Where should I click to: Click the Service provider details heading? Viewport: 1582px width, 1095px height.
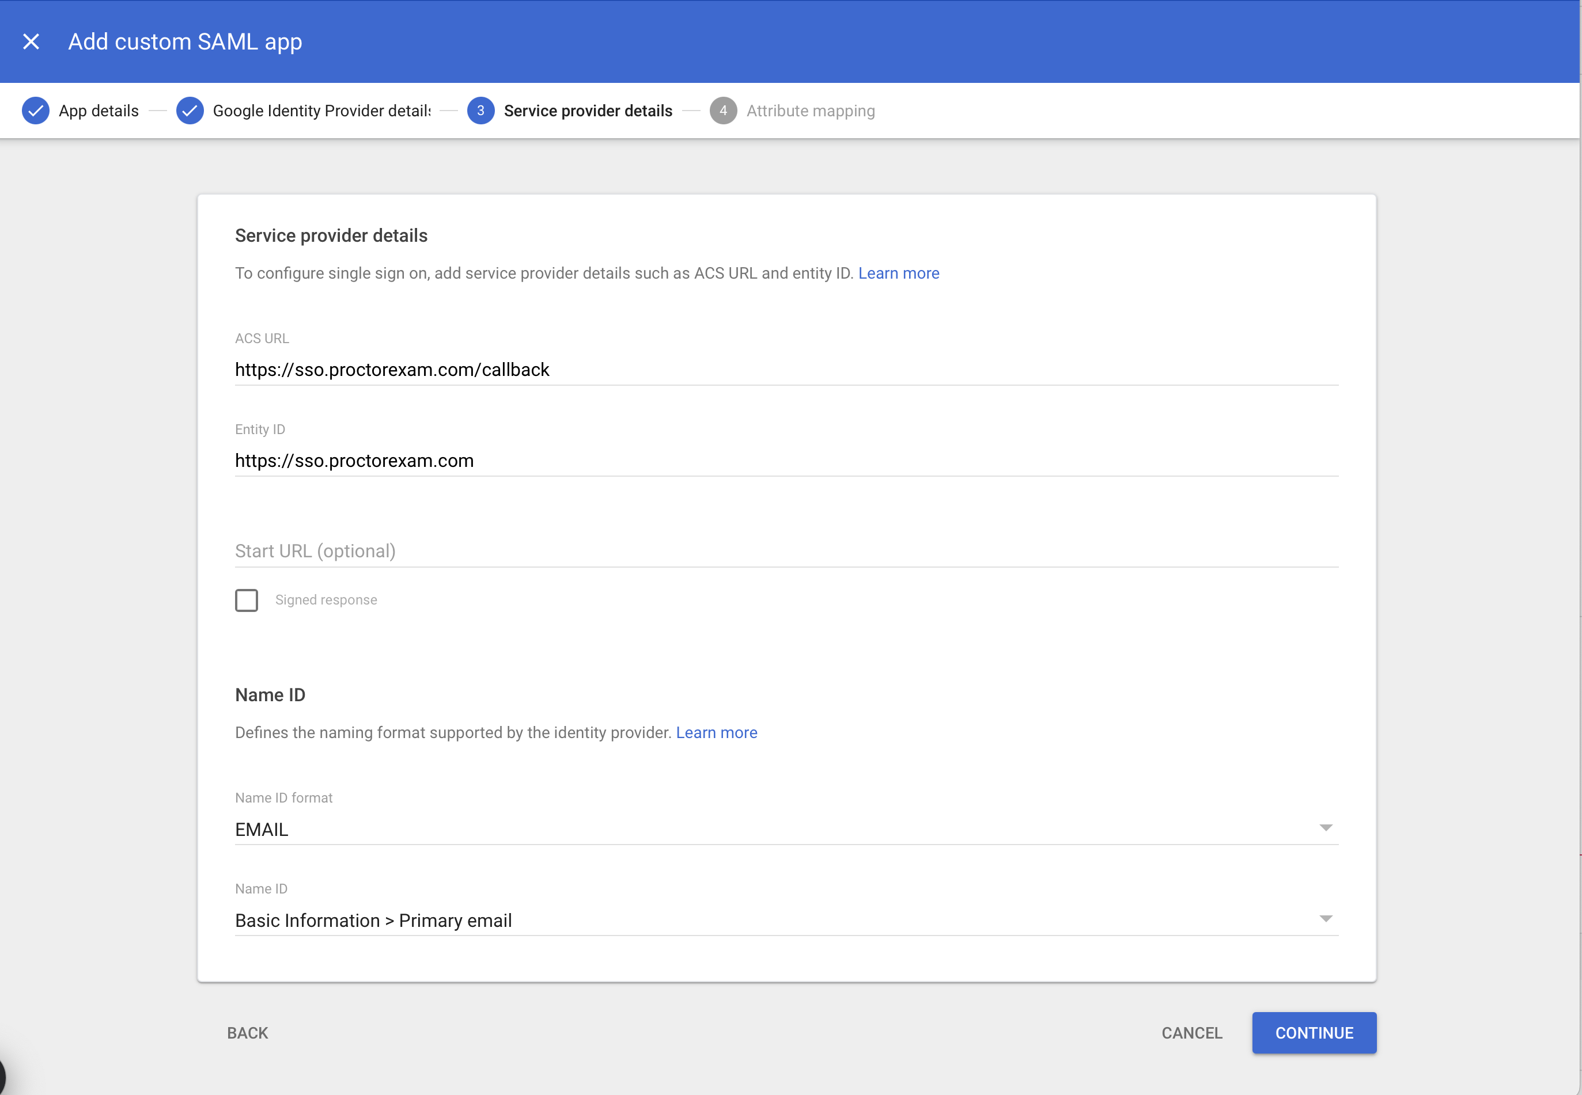[331, 236]
